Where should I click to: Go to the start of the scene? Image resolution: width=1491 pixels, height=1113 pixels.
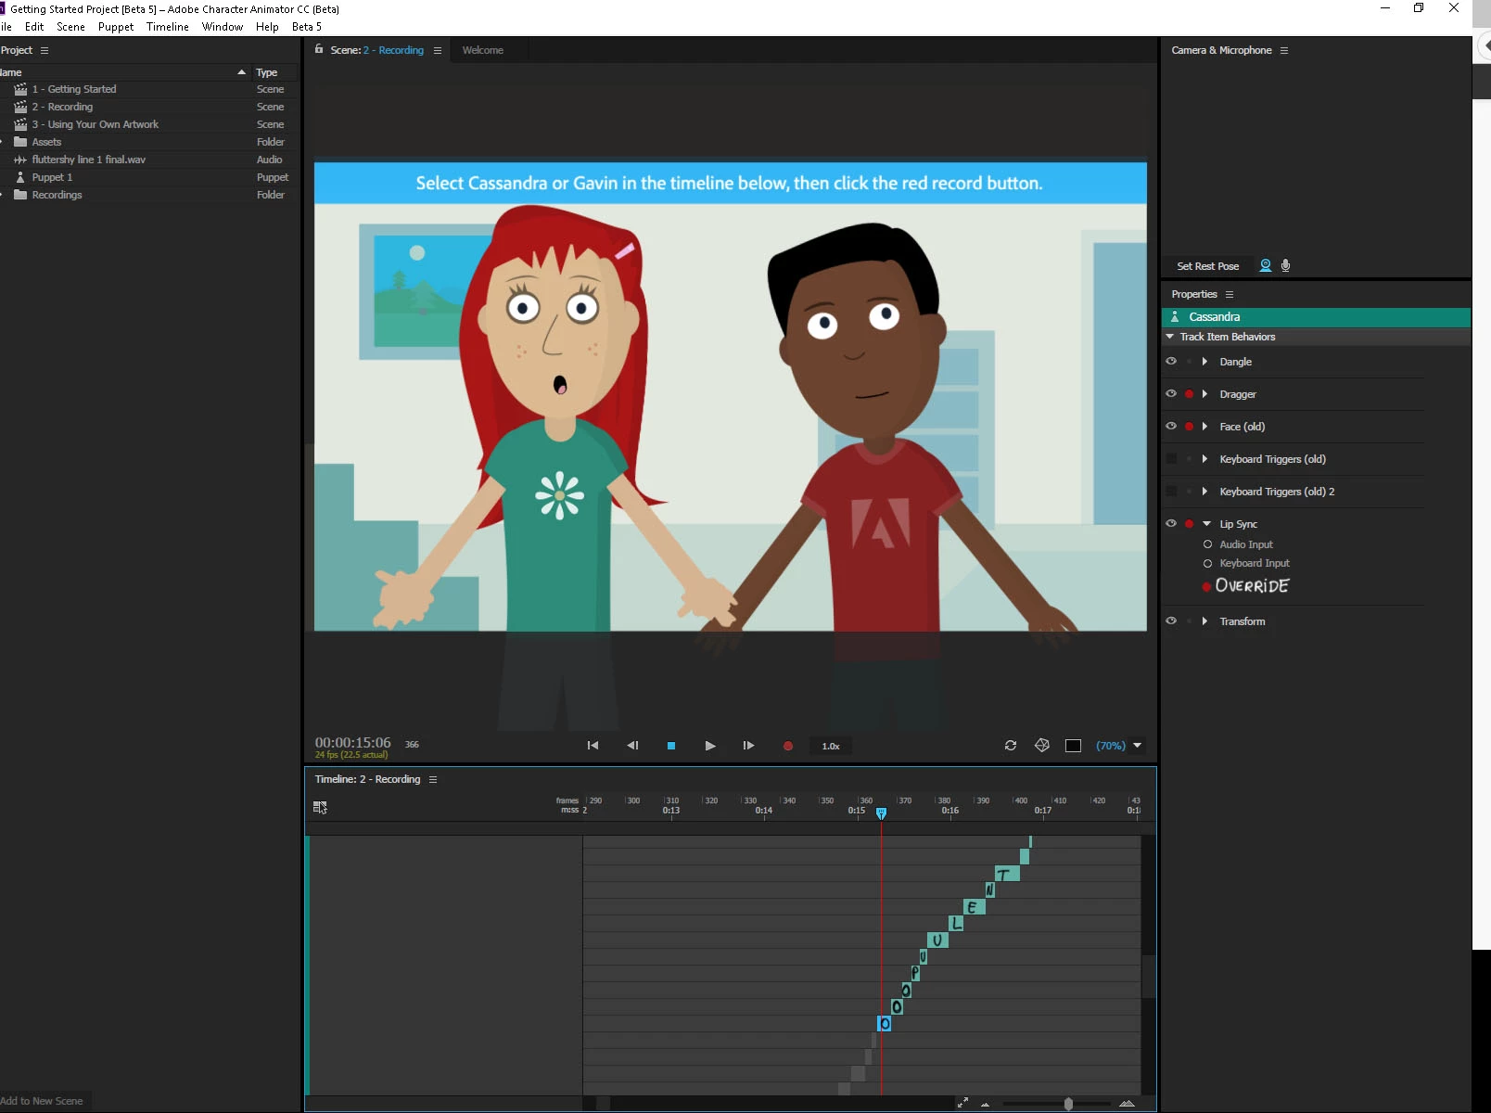tap(593, 746)
